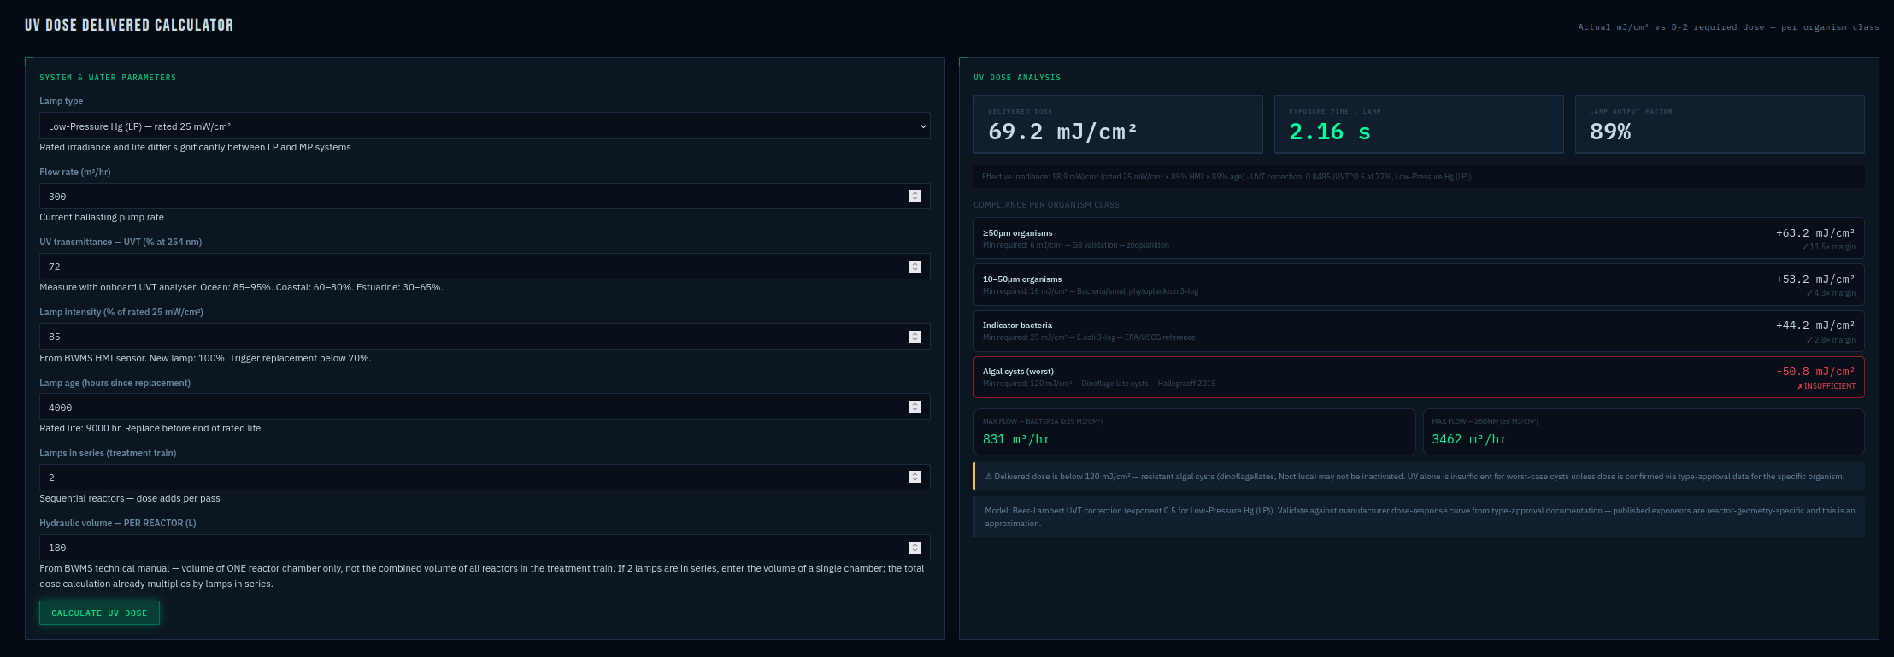This screenshot has height=657, width=1894.
Task: Select the Exposure Time 2.16 s card
Action: point(1419,124)
